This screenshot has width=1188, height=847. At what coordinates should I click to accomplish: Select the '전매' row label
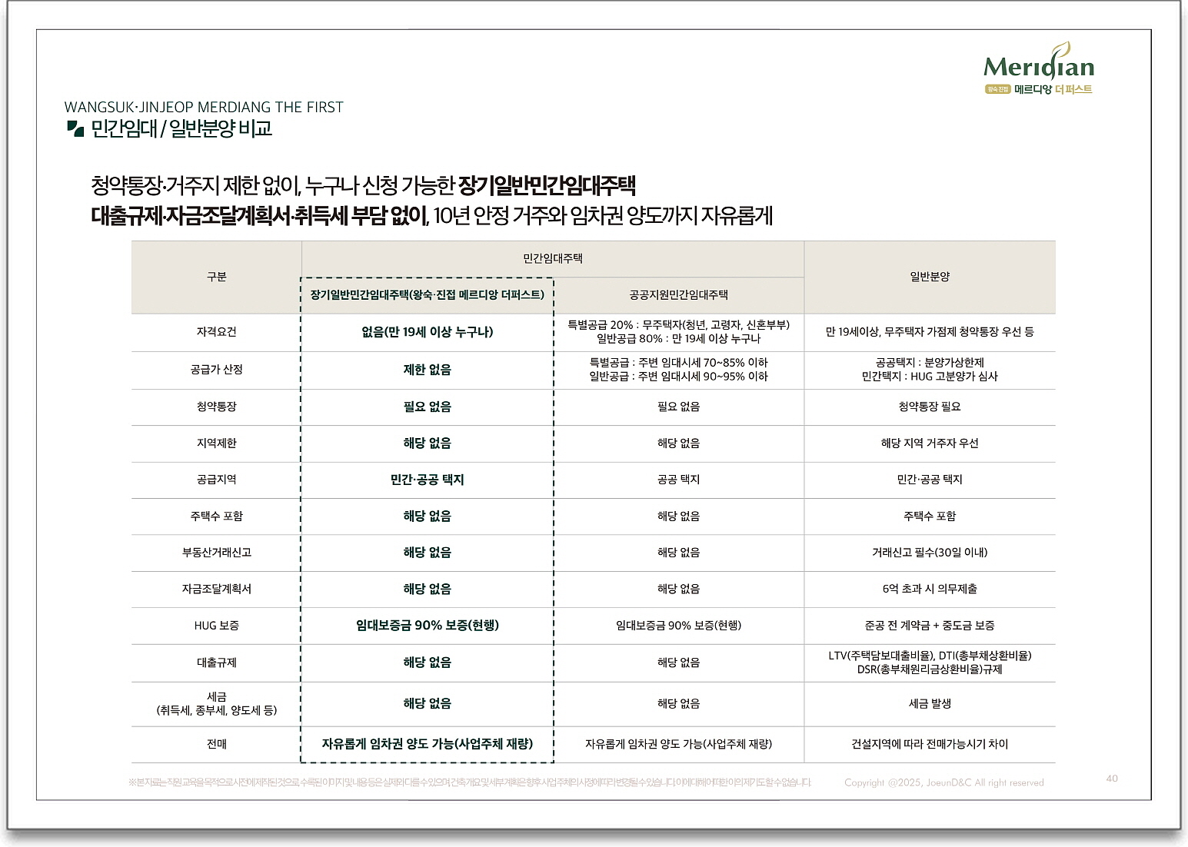tap(217, 745)
